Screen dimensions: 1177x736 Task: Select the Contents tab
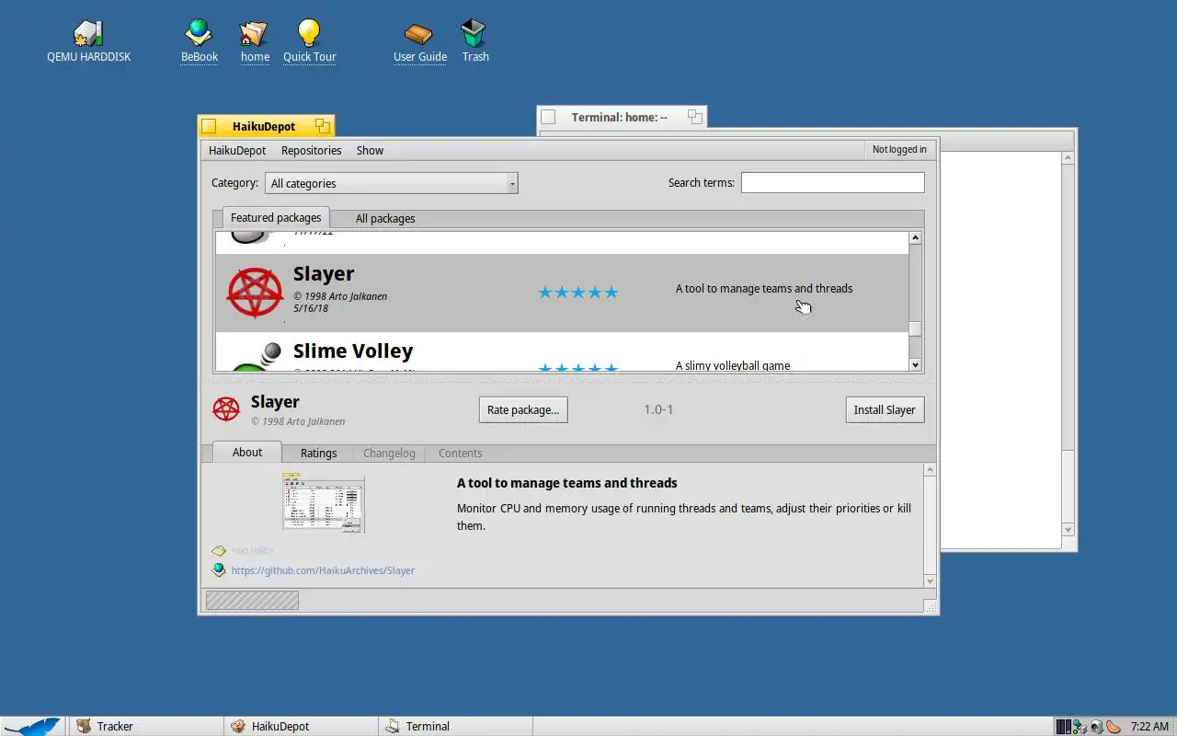coord(460,453)
